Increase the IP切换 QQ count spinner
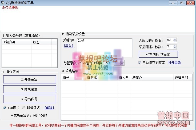 pos(122,61)
